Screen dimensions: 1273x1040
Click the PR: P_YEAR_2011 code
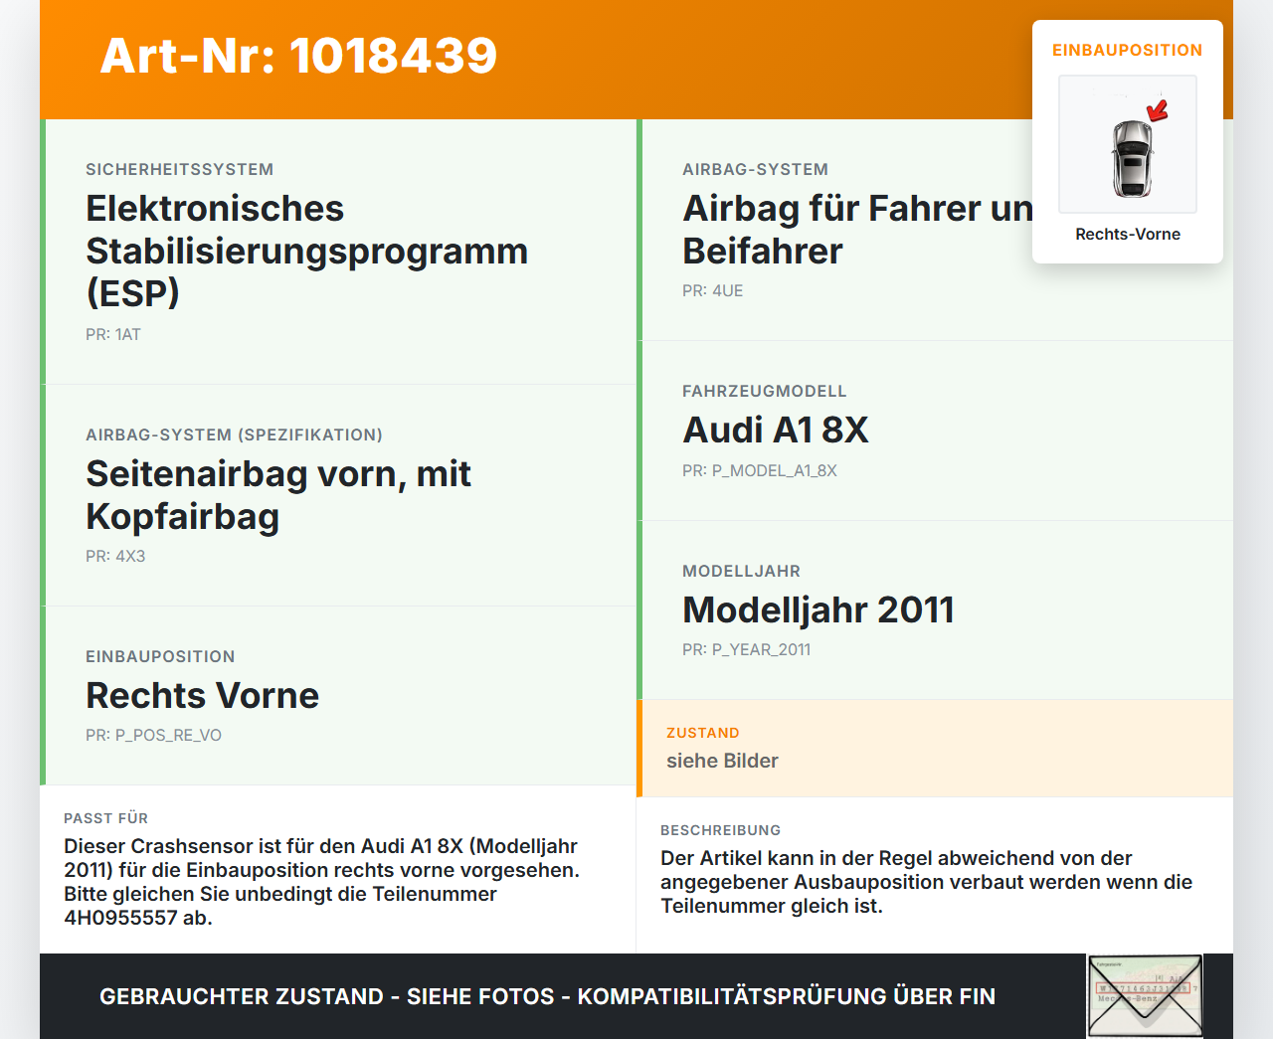pyautogui.click(x=747, y=649)
